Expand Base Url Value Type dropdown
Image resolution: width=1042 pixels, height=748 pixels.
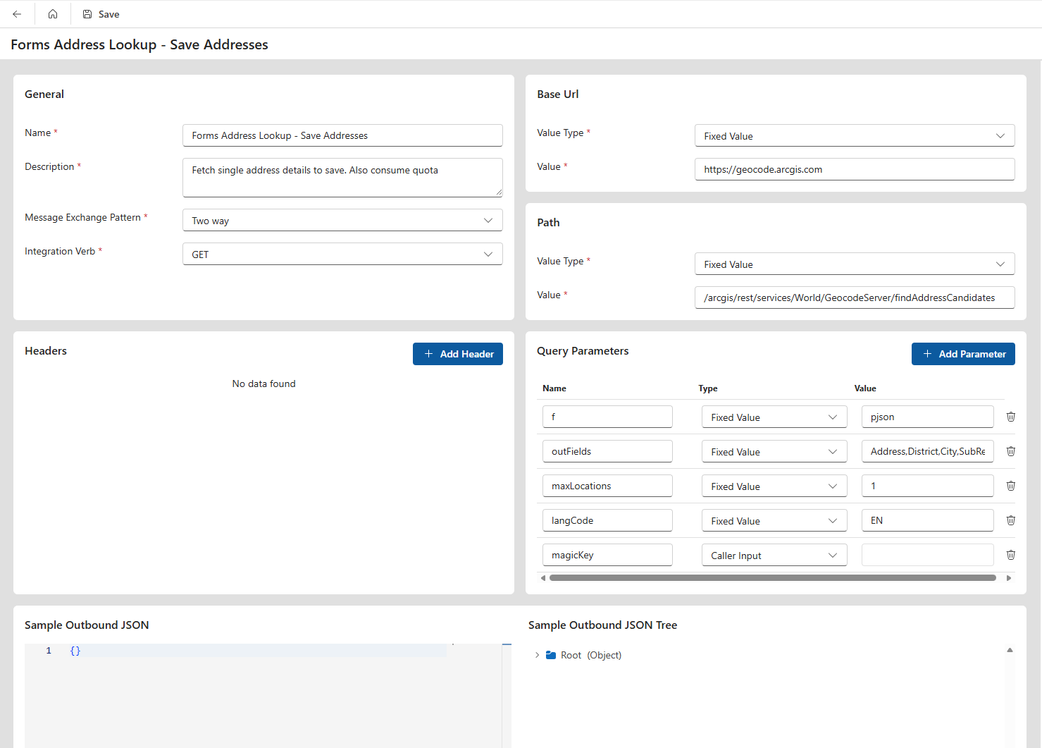854,136
